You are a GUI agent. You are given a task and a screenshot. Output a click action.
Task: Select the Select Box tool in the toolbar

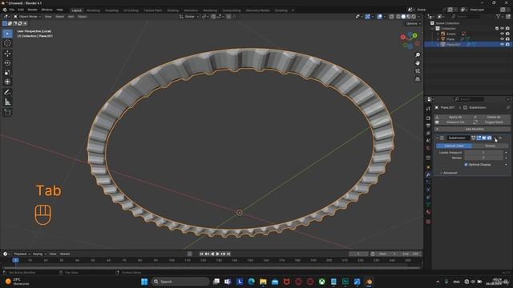pyautogui.click(x=7, y=34)
